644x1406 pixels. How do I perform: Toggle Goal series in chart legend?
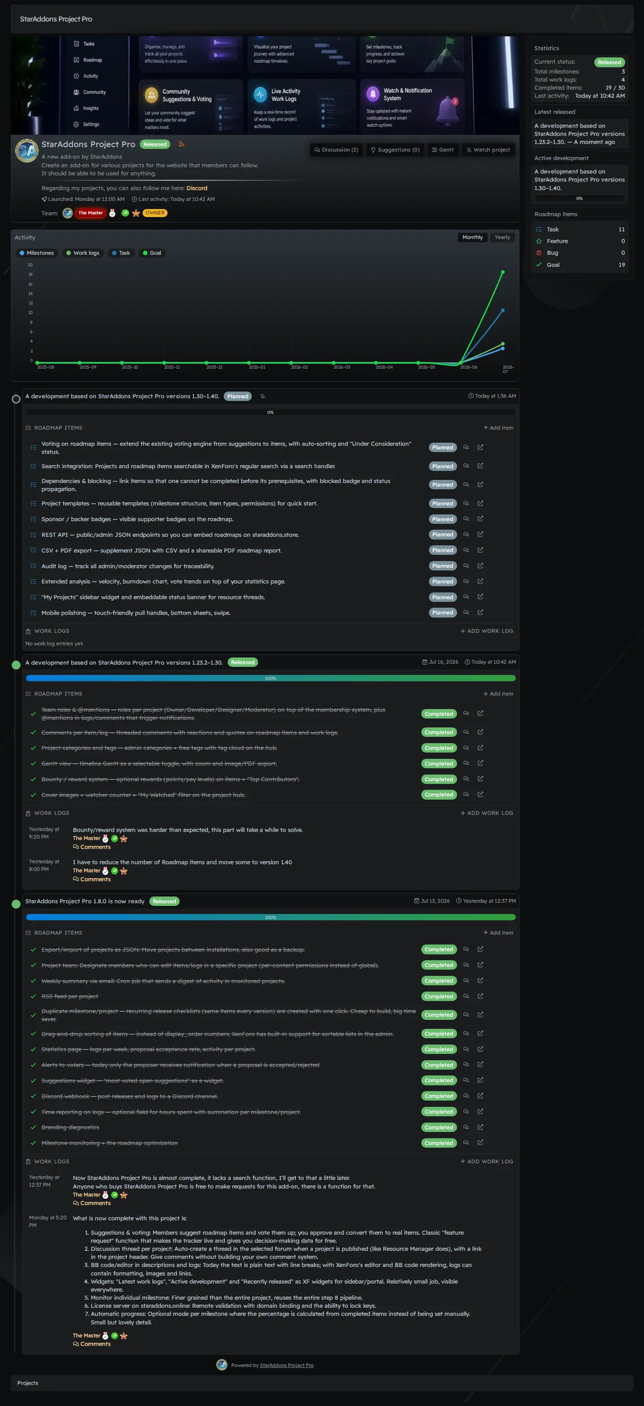click(x=151, y=252)
